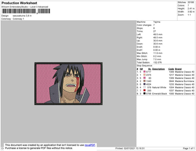
Task: Select 'Wilcom EmbroideryStudio – Level 3 Advanced' text
Action: click(x=25, y=7)
